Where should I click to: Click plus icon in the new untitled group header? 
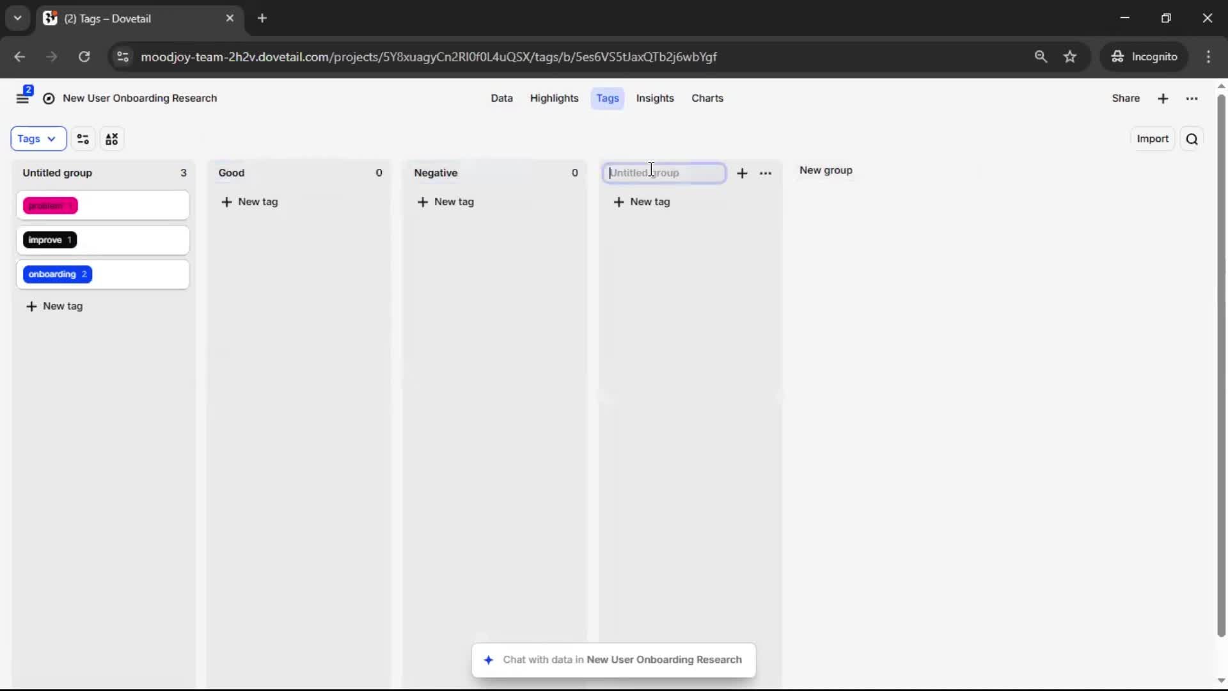click(x=742, y=173)
